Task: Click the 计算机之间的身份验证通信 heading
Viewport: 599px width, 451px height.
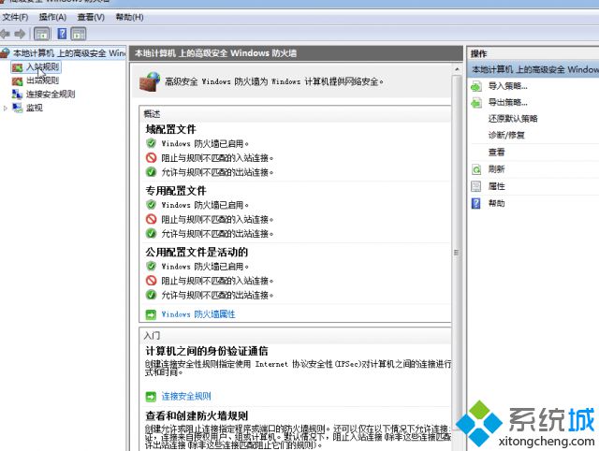Action: click(207, 351)
